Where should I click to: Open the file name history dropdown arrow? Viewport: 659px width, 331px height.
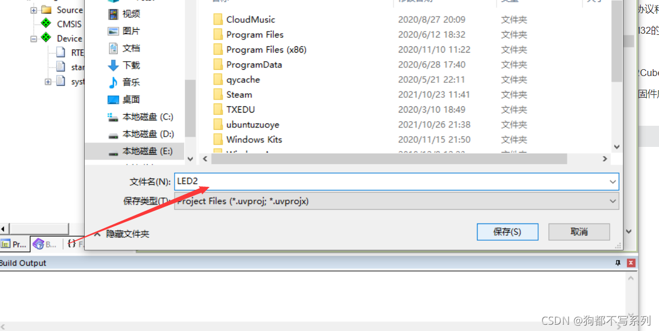point(613,182)
